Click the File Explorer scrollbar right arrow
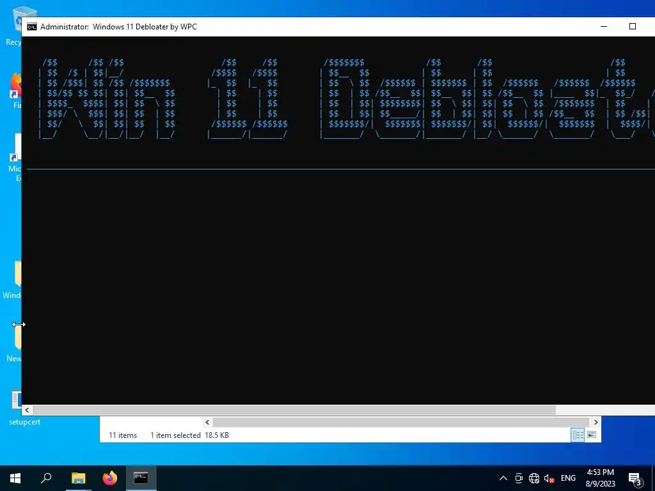Viewport: 655px width, 491px height. pyautogui.click(x=596, y=422)
